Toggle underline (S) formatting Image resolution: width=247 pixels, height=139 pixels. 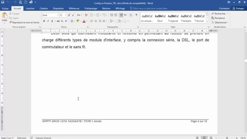coord(52,21)
